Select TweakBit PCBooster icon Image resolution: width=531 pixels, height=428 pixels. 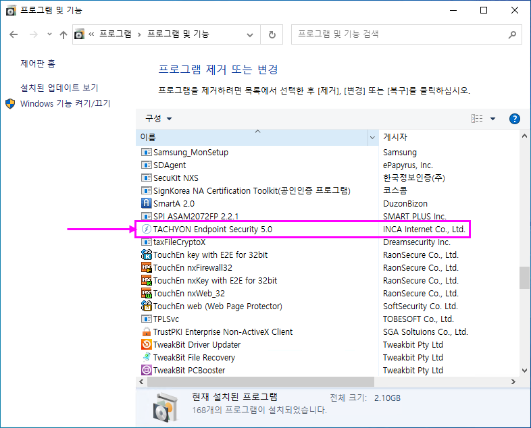tap(147, 370)
